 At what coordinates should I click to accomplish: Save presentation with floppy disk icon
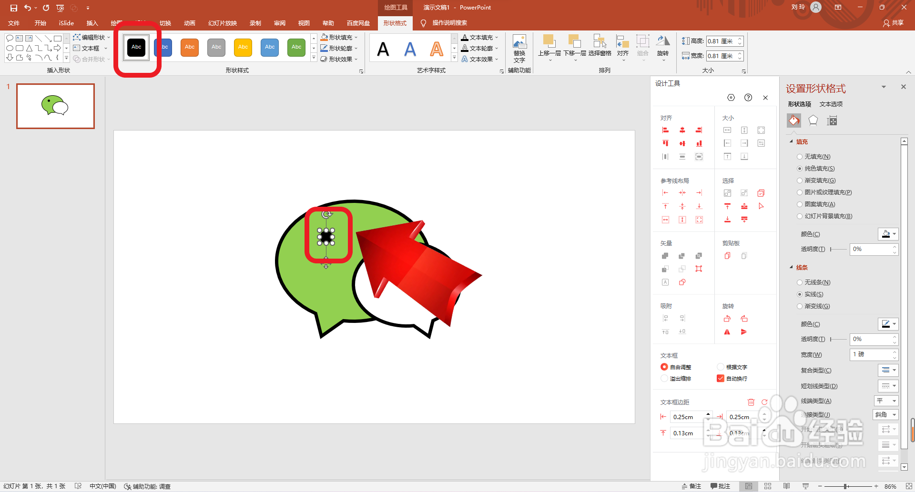pyautogui.click(x=13, y=8)
